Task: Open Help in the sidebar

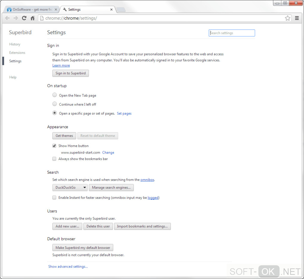Action: click(x=13, y=77)
